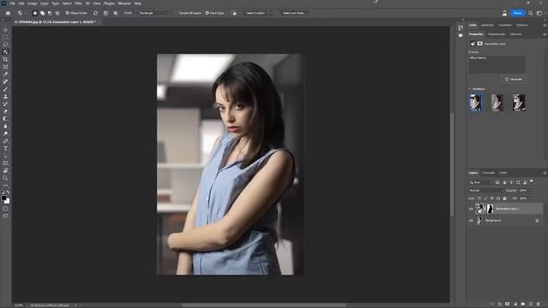Screen dimensions: 548x308
Task: Open the tool preset picker arrow
Action: click(x=25, y=13)
